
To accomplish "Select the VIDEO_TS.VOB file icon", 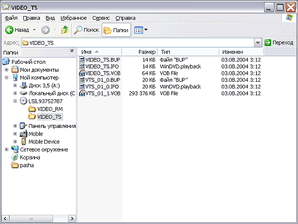I will point(82,73).
